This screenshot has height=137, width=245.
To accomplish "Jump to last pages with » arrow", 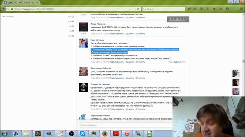I will coord(186,19).
